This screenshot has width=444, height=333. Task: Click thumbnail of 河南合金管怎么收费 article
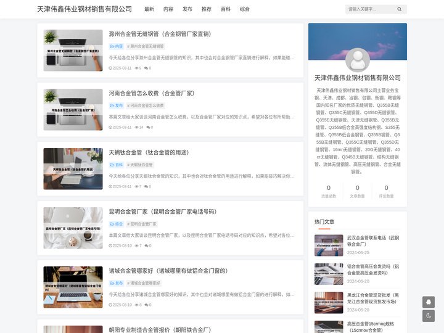point(73,110)
